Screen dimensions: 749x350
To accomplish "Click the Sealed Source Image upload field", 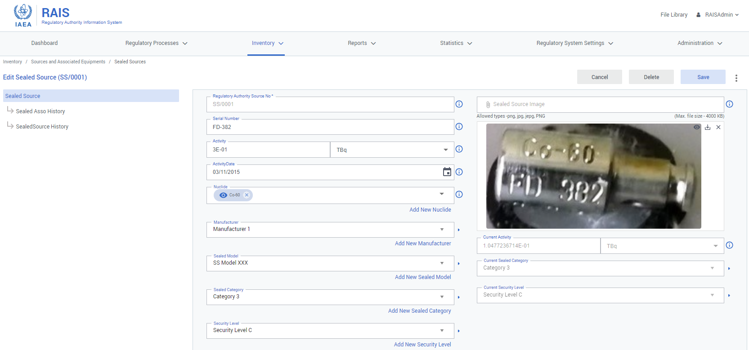I will (x=600, y=104).
